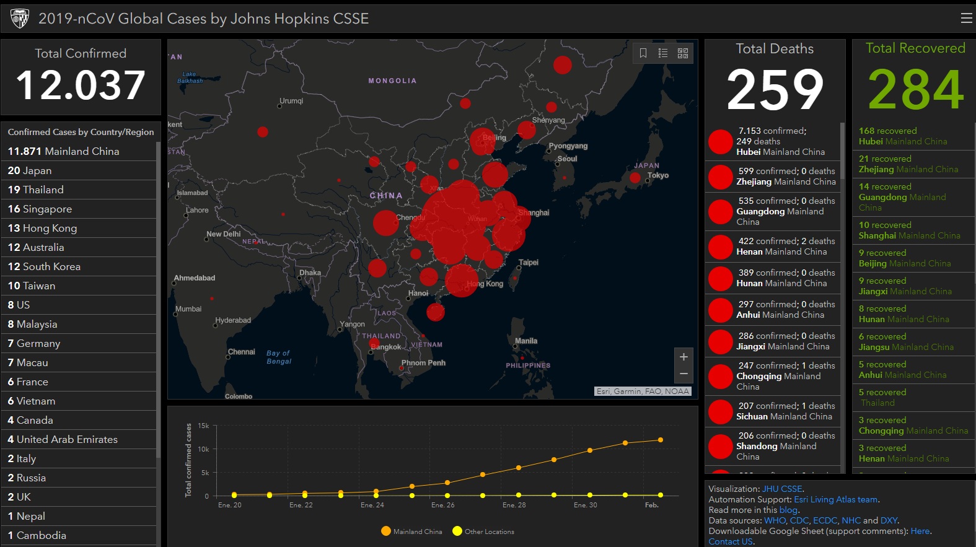Click the Hunan red circle icon in deaths list
The image size is (976, 547).
[721, 278]
